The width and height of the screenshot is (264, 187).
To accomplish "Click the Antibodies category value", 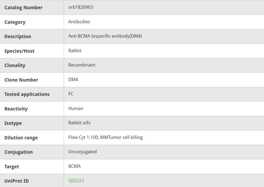I will click(79, 22).
